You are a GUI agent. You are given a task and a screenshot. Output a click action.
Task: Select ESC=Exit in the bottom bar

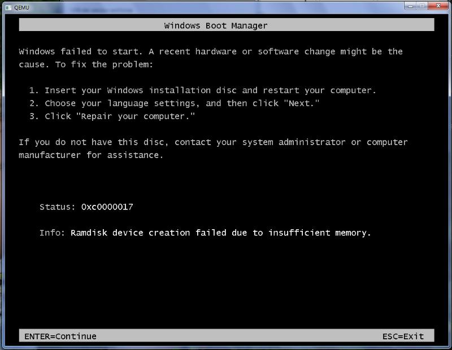tap(403, 336)
